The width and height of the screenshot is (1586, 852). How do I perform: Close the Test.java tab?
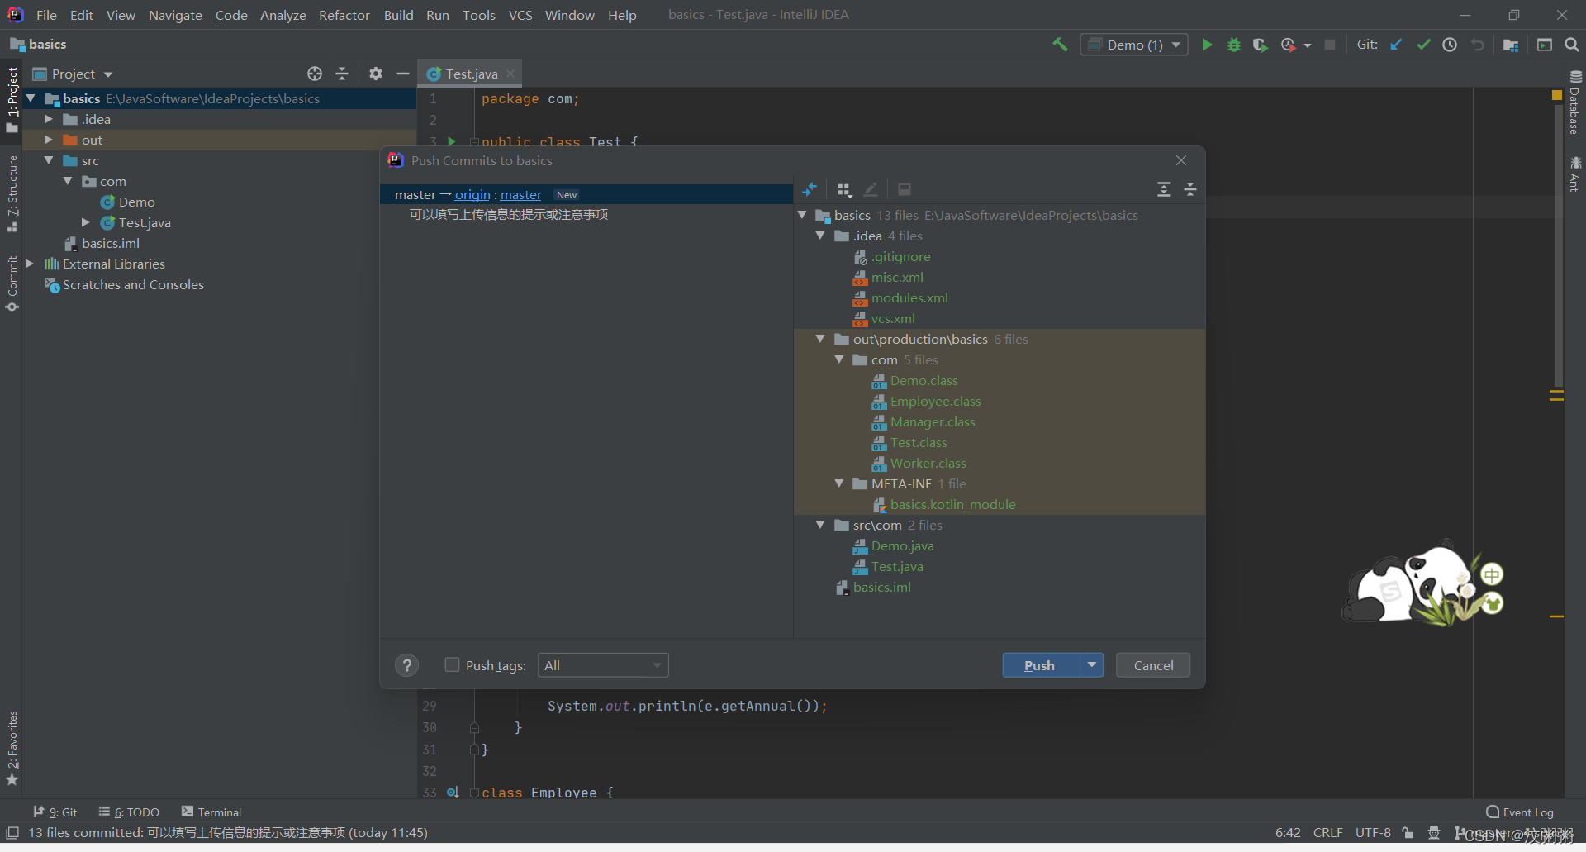510,74
